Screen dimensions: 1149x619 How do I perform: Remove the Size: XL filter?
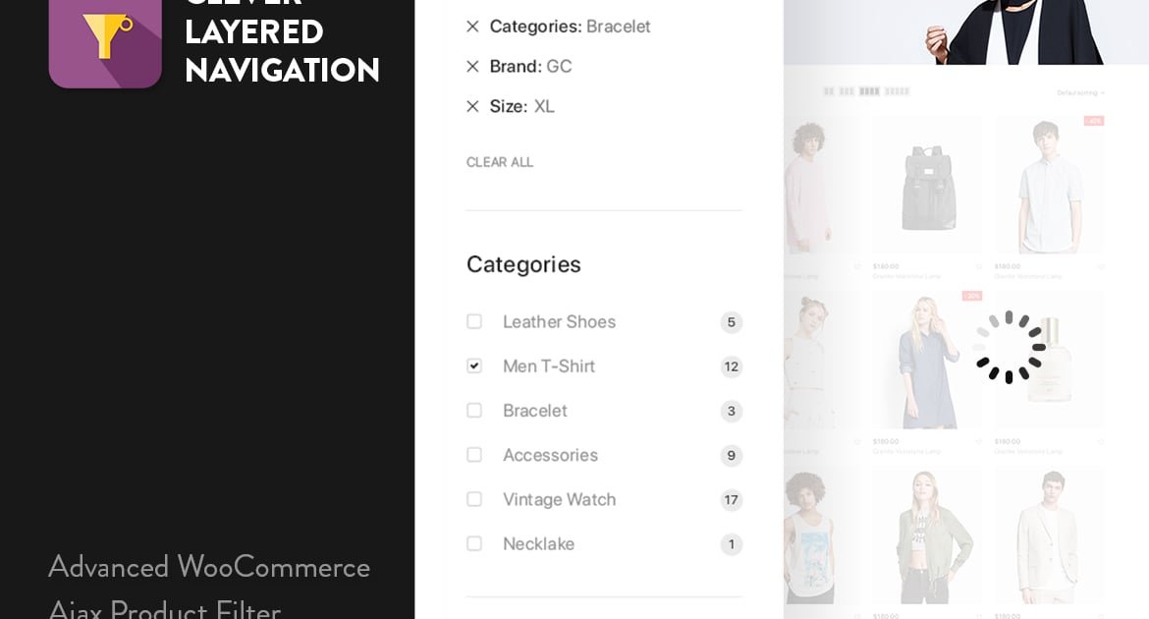tap(472, 106)
